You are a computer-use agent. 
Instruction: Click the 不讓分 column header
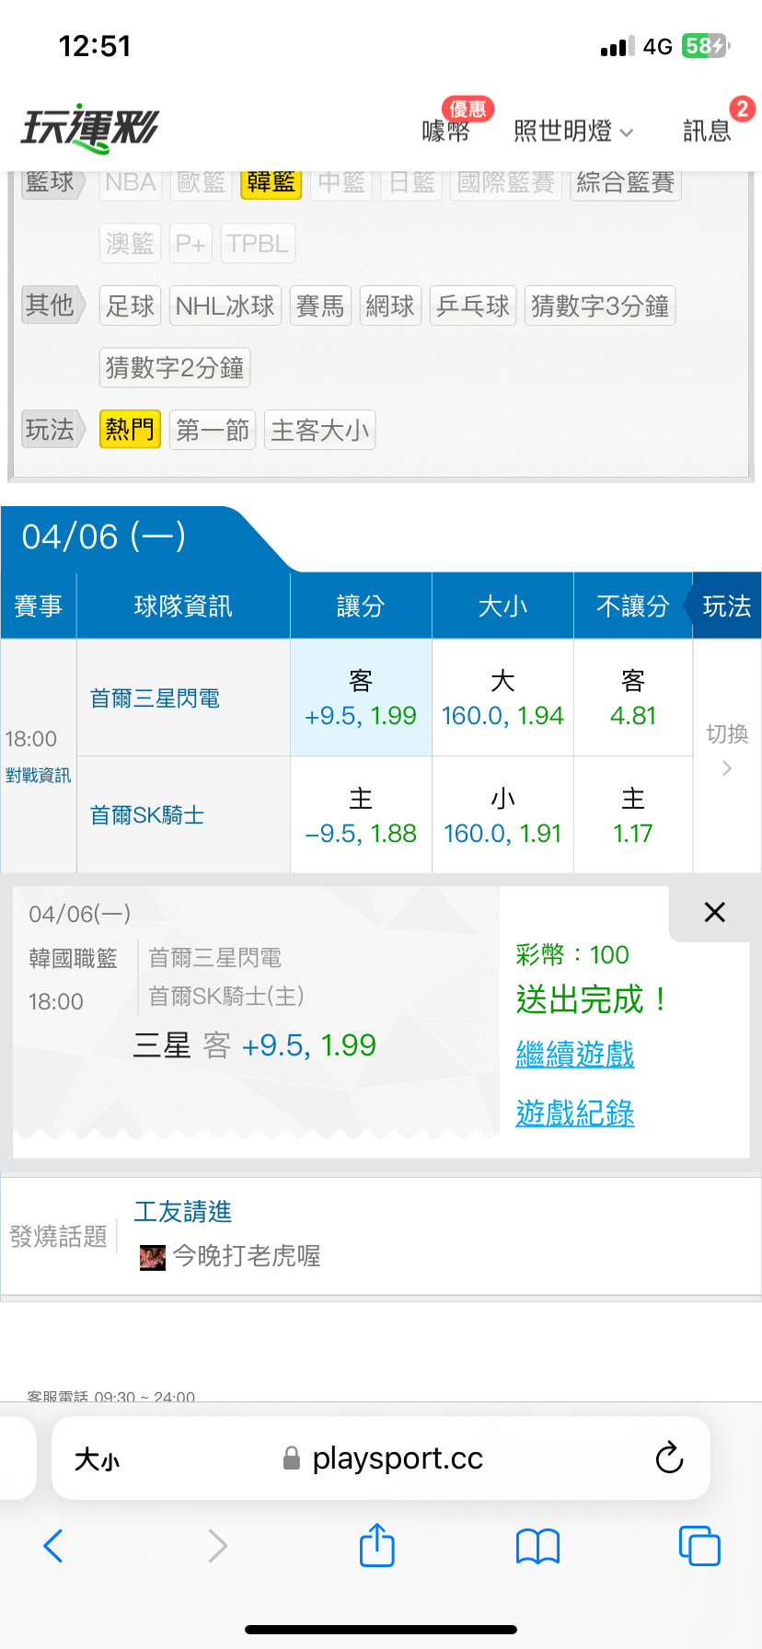pyautogui.click(x=633, y=605)
